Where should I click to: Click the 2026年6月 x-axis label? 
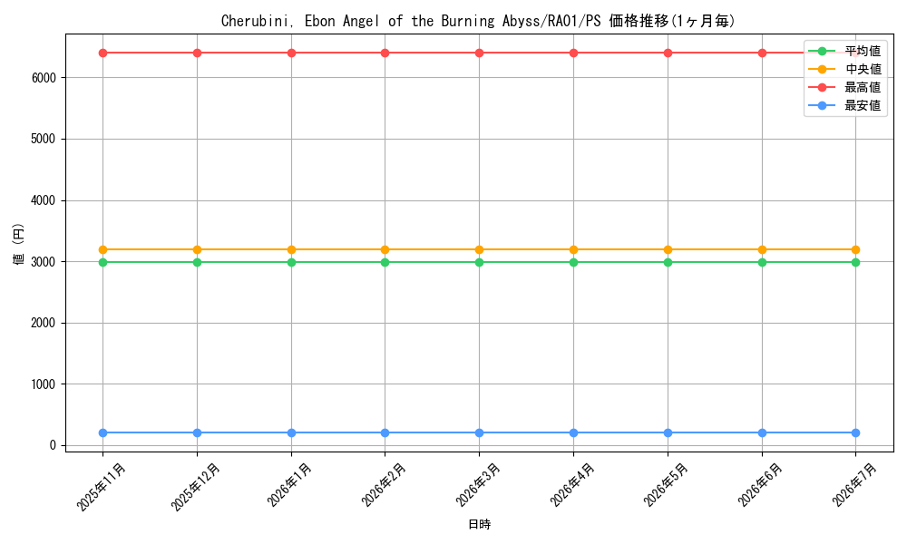(x=761, y=484)
